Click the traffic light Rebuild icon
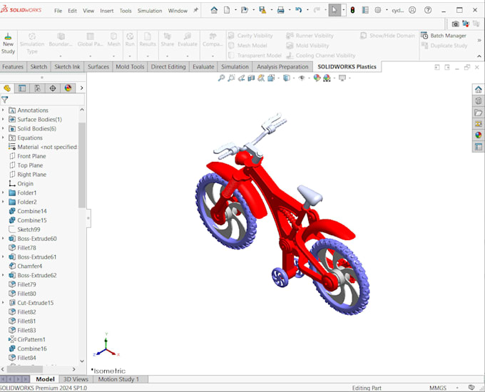Viewport: 485px width, 392px height. point(352,10)
